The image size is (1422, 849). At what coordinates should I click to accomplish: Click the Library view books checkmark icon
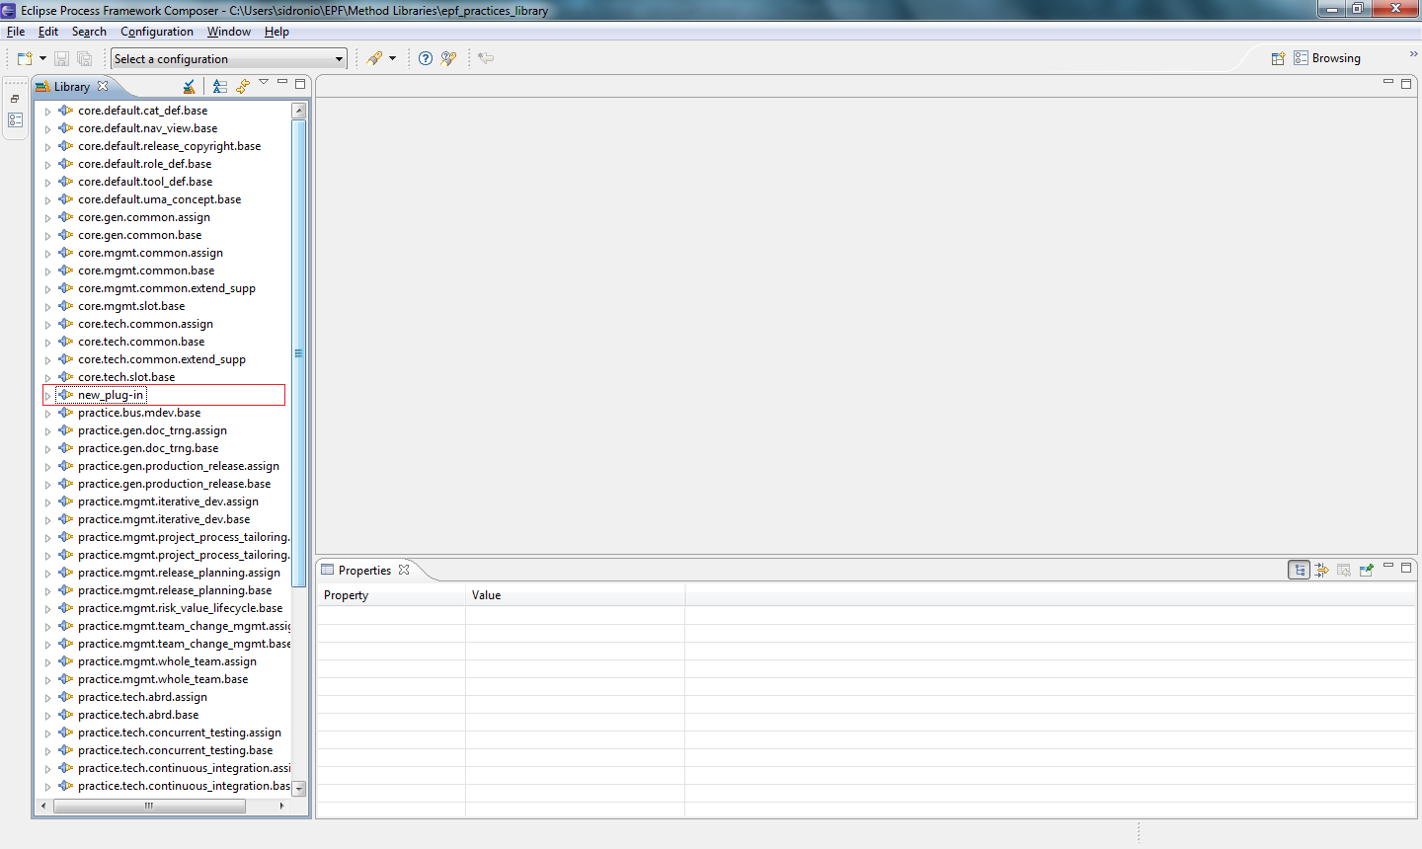click(190, 87)
